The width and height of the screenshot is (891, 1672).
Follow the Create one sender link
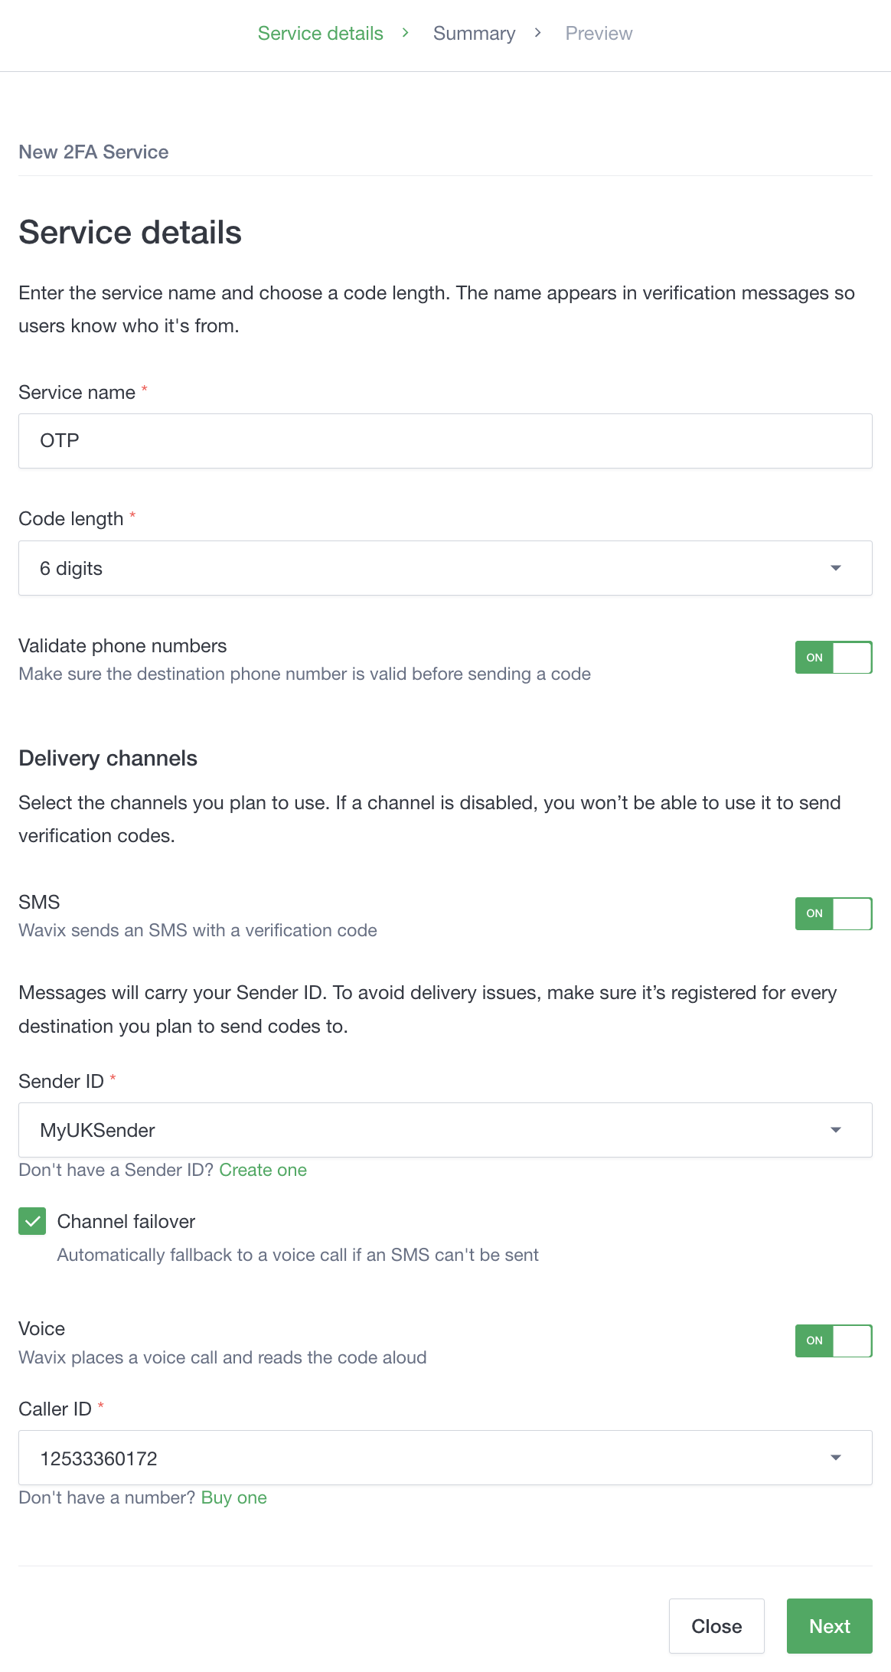click(263, 1170)
